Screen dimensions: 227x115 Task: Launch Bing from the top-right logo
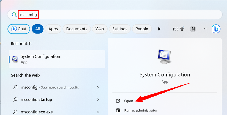(216, 29)
